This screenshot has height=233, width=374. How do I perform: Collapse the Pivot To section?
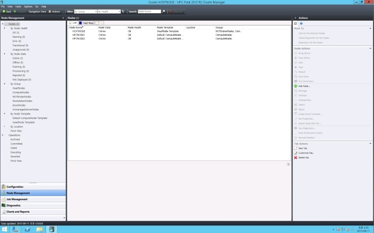coord(370,28)
